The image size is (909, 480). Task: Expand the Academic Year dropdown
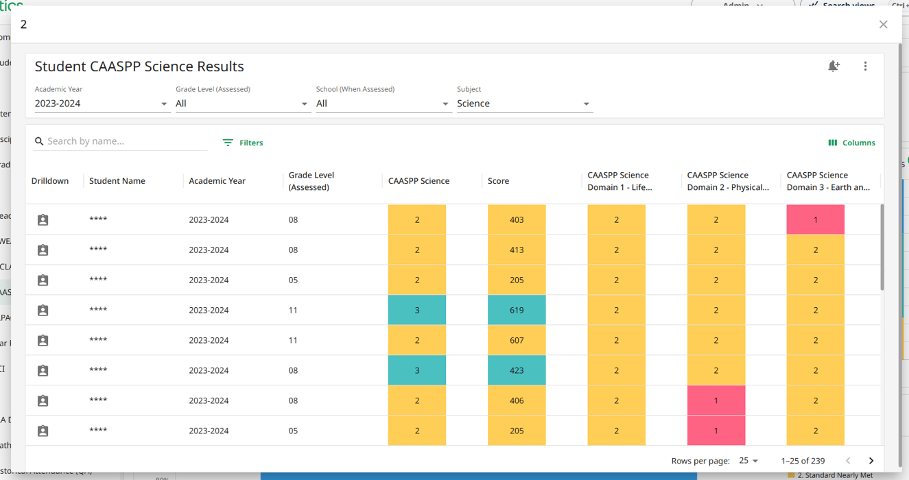pyautogui.click(x=102, y=104)
